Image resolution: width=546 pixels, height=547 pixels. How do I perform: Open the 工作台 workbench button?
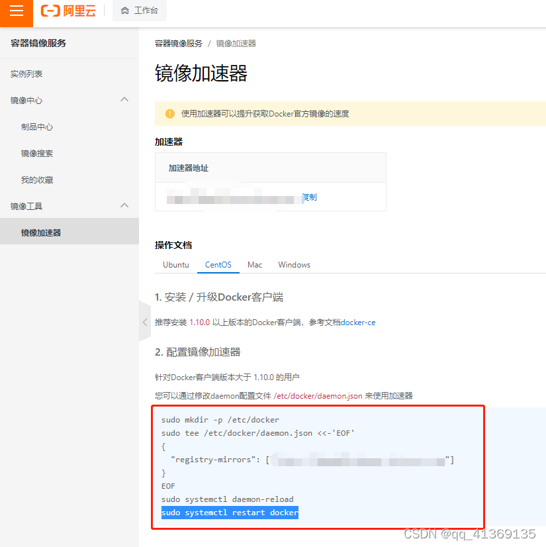140,11
